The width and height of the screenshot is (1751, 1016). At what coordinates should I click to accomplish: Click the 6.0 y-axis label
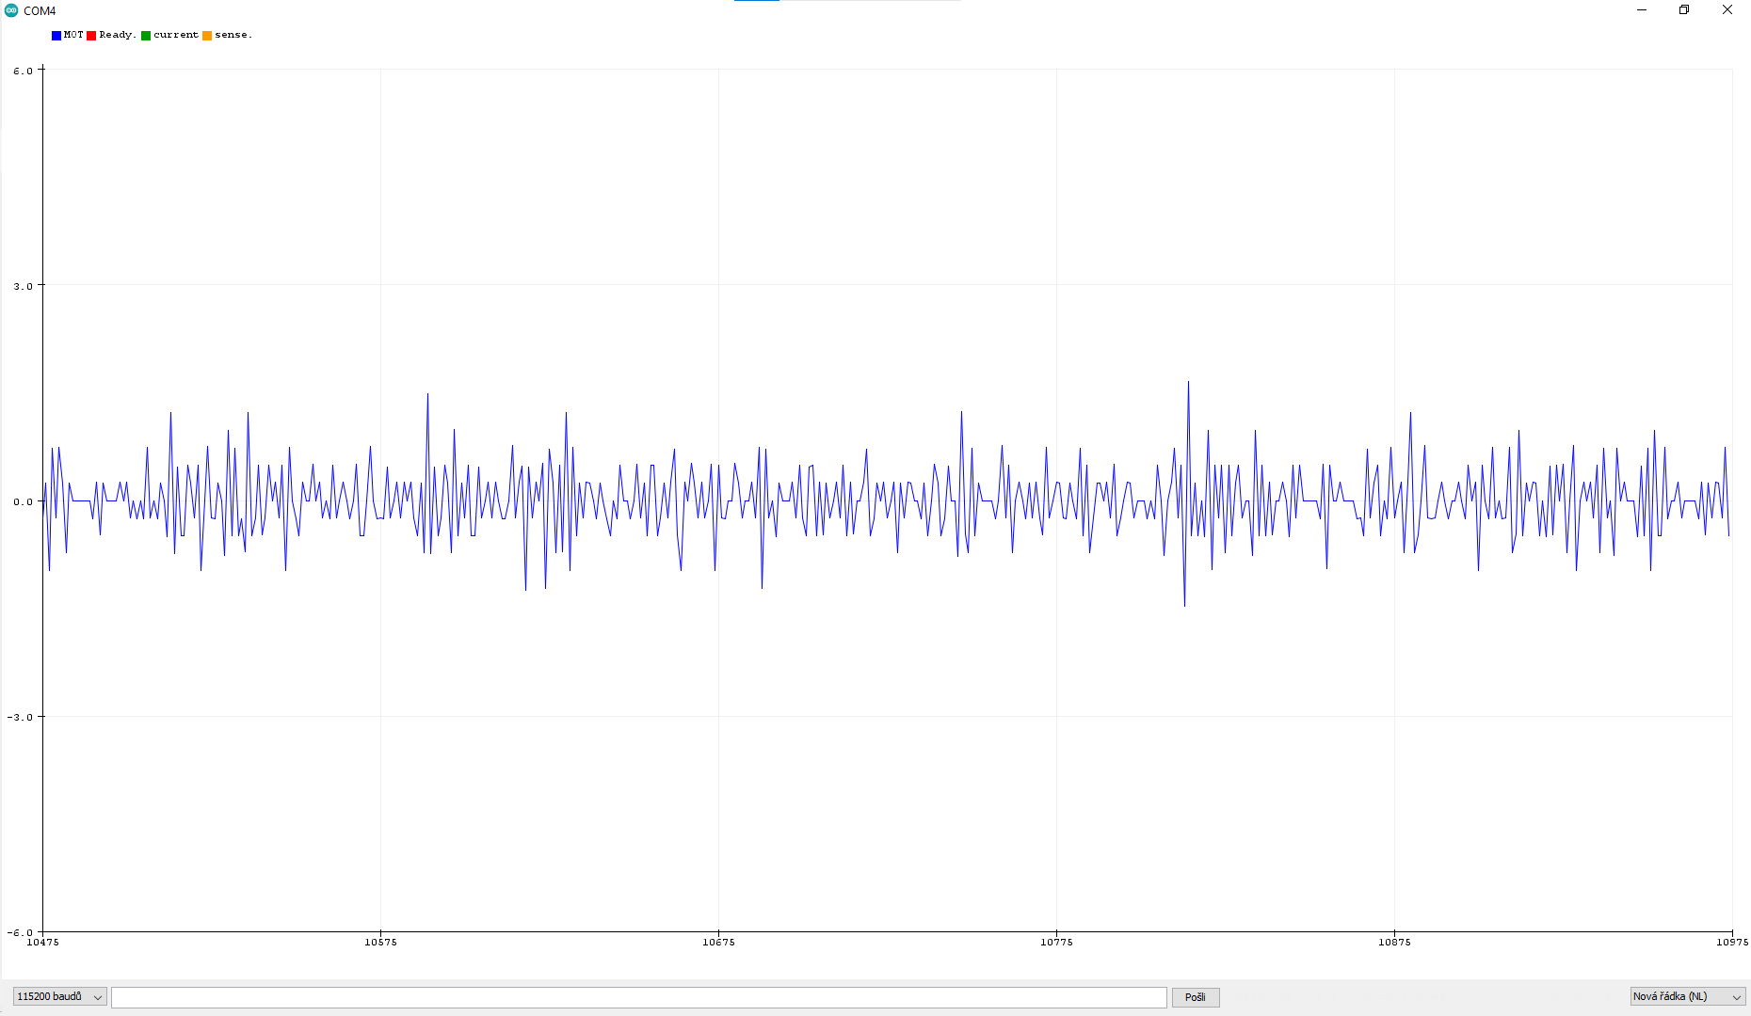tap(23, 71)
